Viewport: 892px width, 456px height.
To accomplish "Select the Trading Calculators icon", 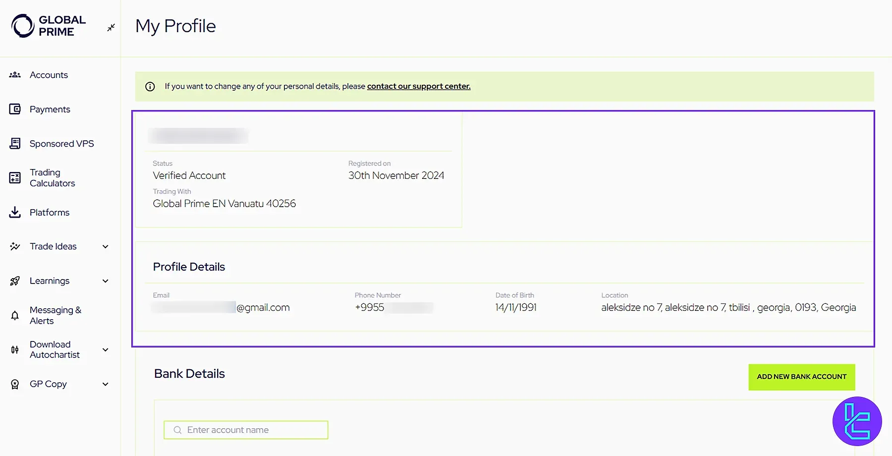I will 14,177.
